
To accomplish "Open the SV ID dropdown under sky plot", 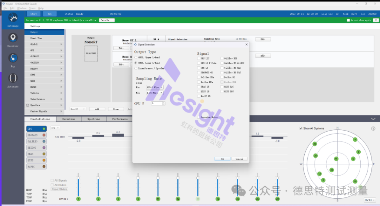I will tap(370, 200).
